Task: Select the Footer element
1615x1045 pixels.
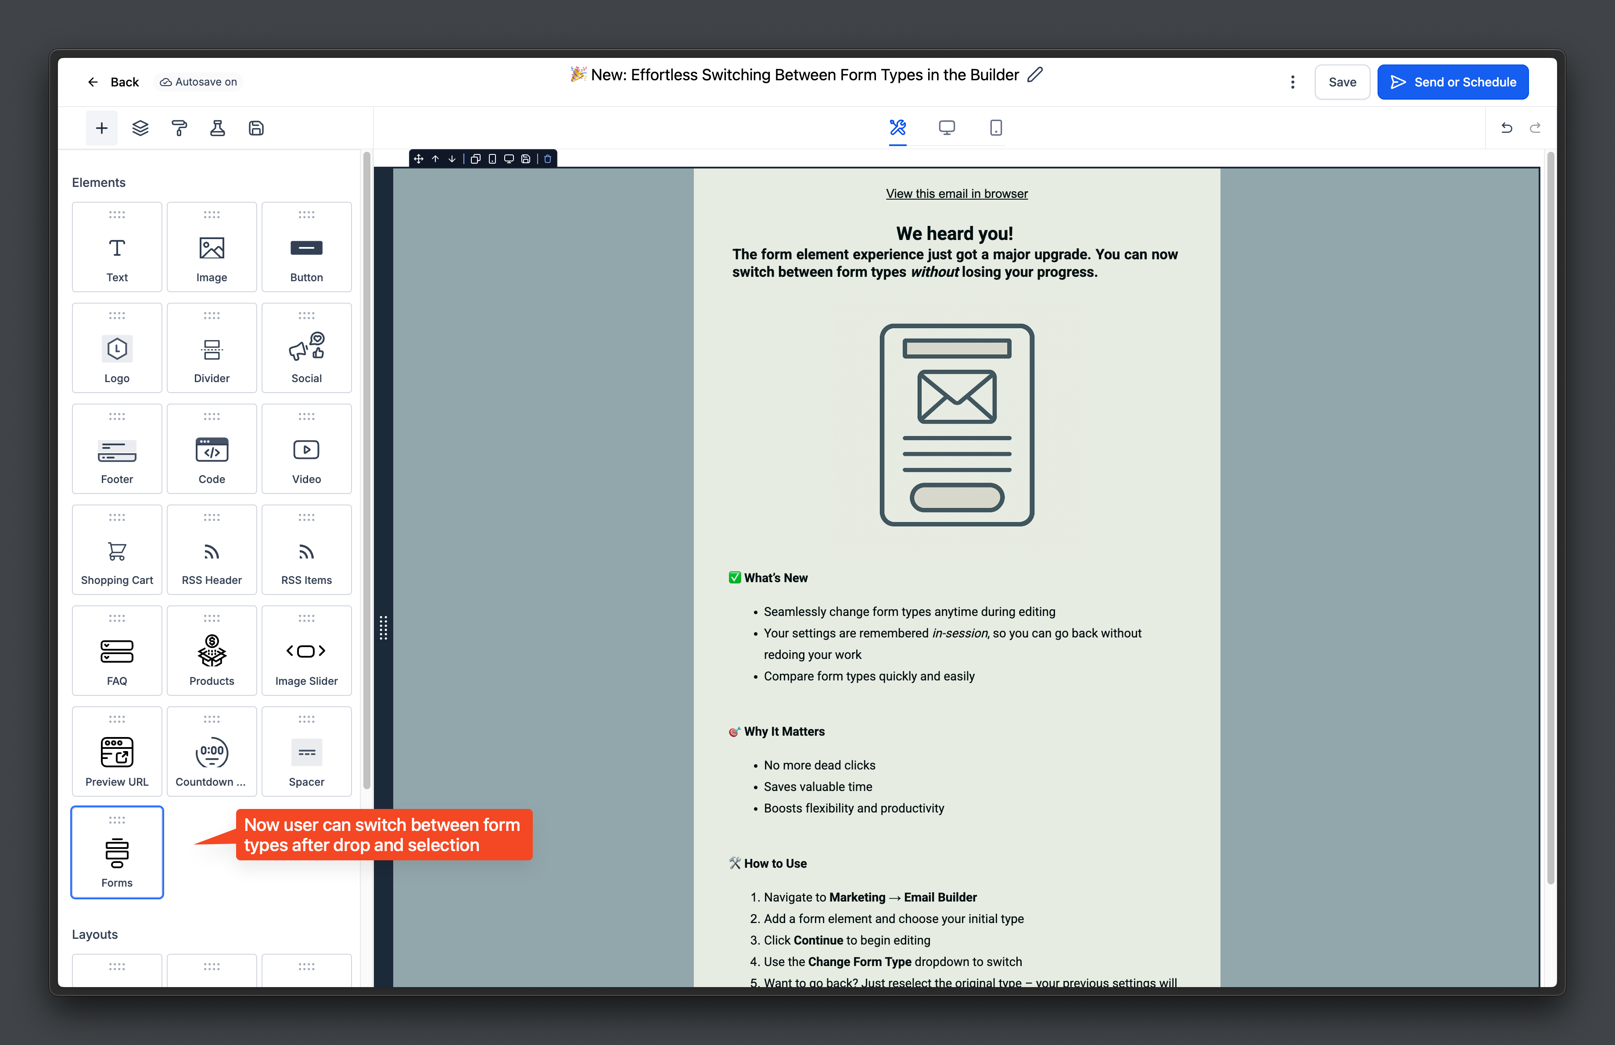Action: [117, 449]
